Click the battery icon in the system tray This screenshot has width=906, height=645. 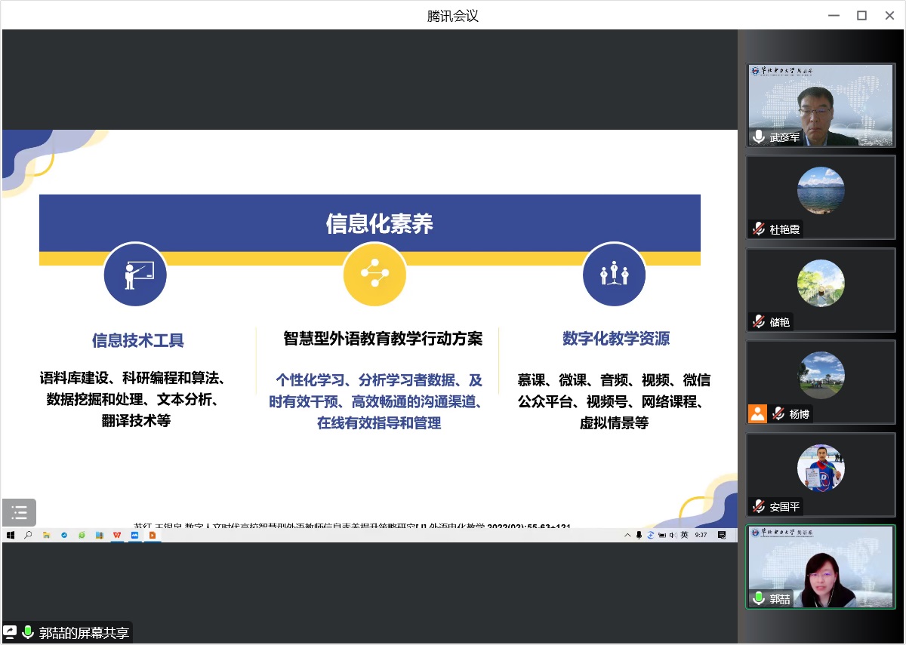coord(662,534)
